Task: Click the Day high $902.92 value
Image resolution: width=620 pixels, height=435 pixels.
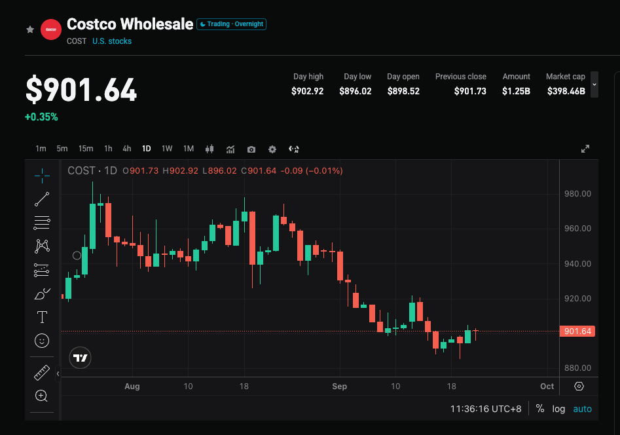Action: tap(307, 92)
